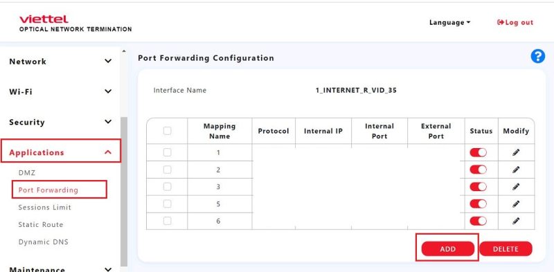This screenshot has width=554, height=272.
Task: Edit mapping 6 with its pencil icon
Action: click(x=516, y=221)
